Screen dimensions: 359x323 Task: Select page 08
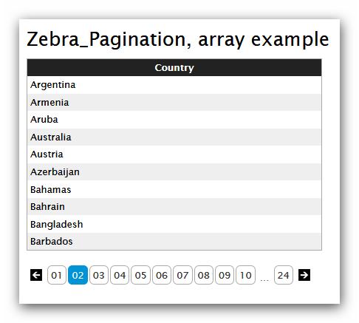(204, 275)
